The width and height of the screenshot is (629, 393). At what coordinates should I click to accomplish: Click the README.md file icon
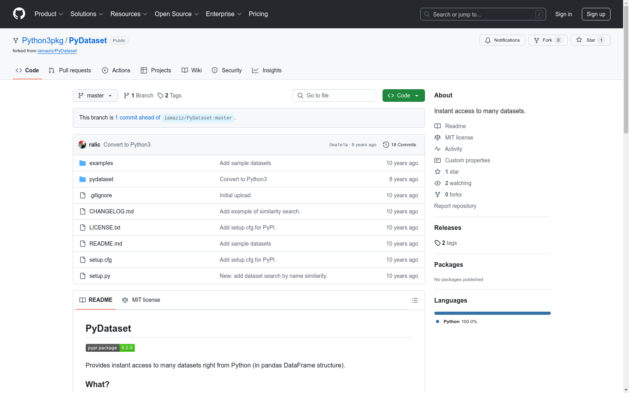tap(83, 244)
